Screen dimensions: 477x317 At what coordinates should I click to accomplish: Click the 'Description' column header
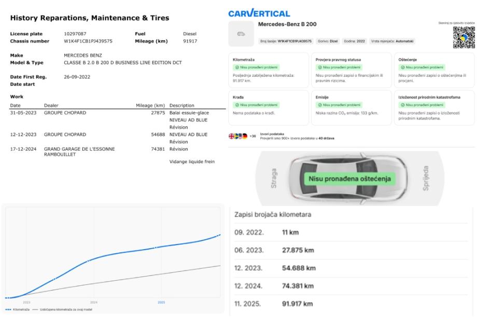181,106
